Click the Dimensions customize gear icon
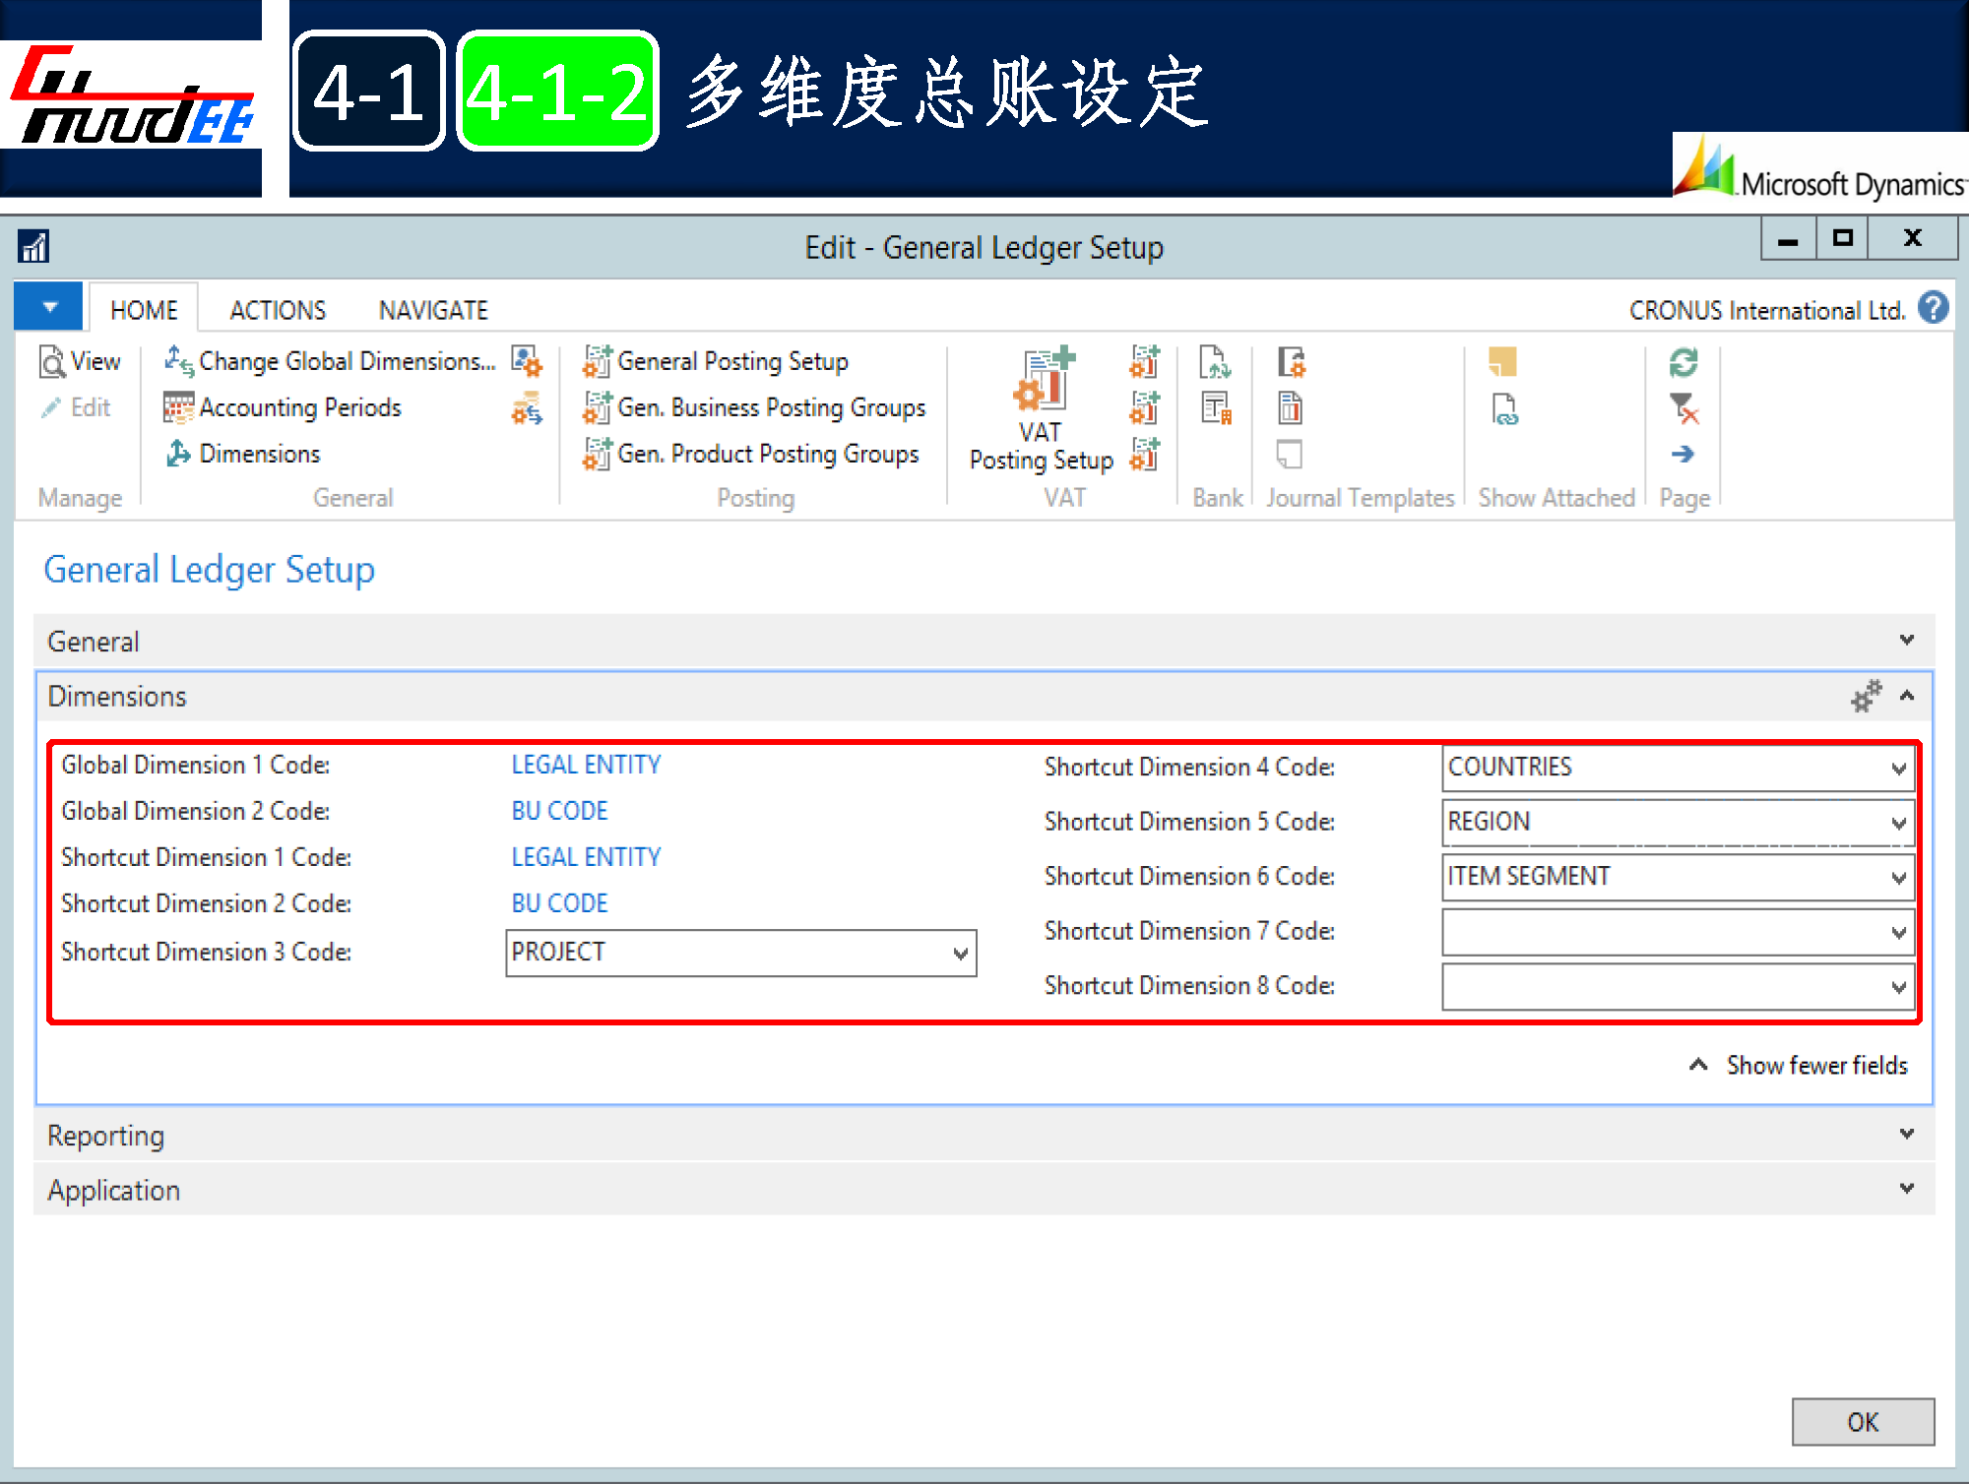This screenshot has width=1969, height=1484. [x=1865, y=697]
